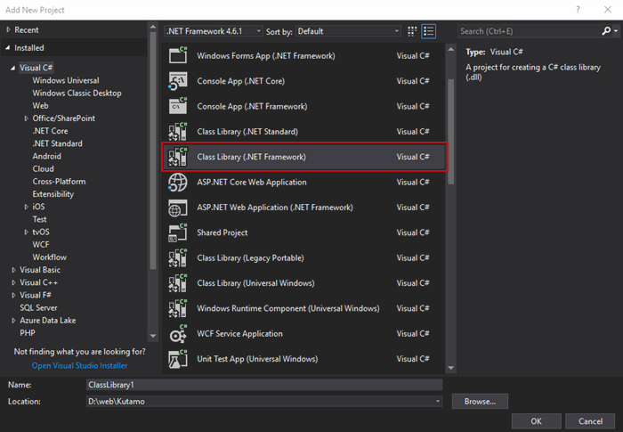
Task: Select Cloud category
Action: click(43, 168)
